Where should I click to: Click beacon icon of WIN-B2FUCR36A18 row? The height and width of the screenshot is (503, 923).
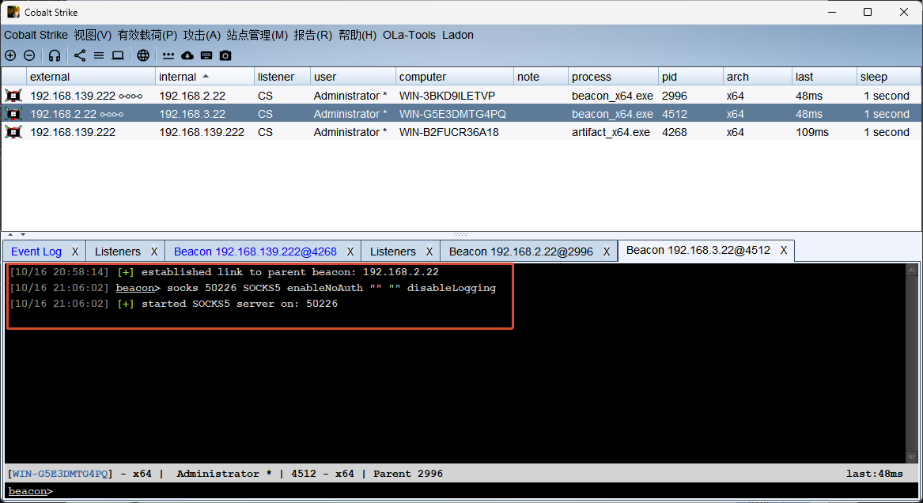tap(13, 132)
